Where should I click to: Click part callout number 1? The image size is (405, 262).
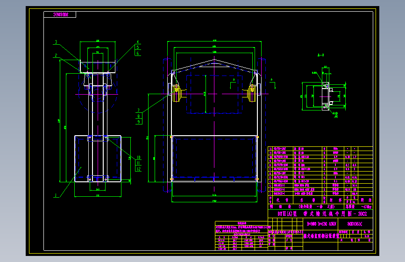[56, 195]
